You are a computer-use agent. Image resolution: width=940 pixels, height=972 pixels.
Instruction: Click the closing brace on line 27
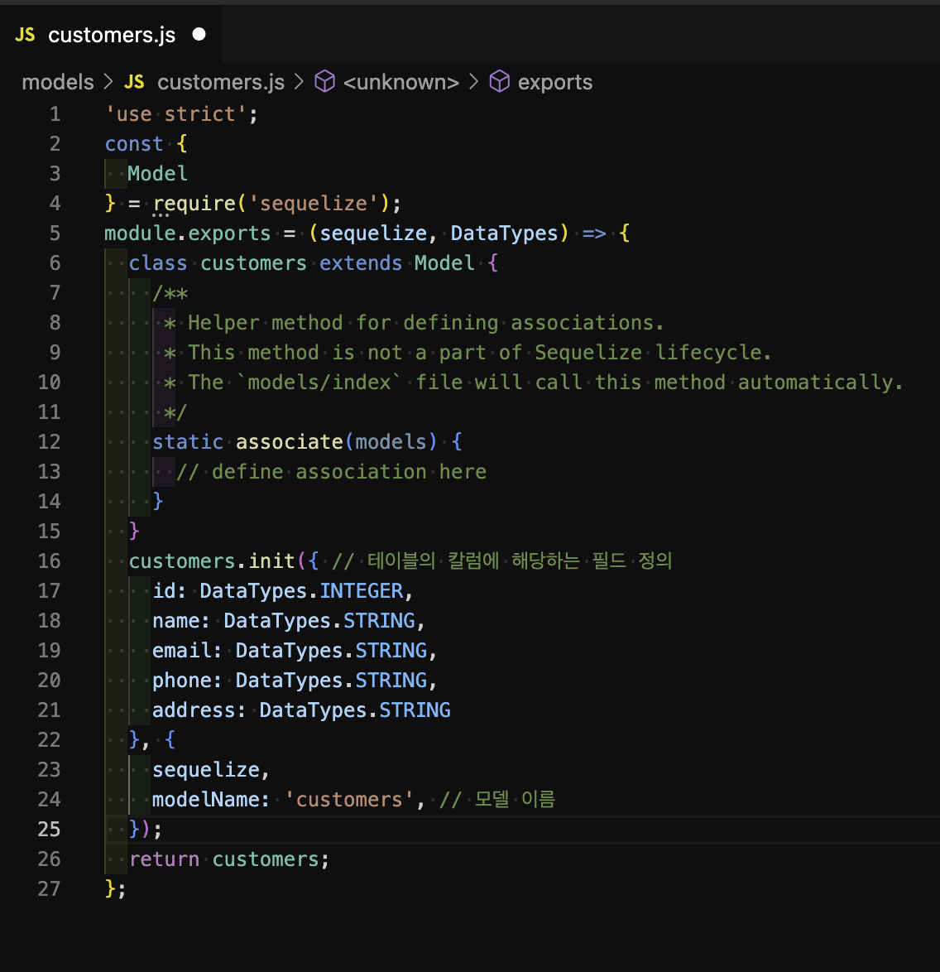tap(110, 889)
